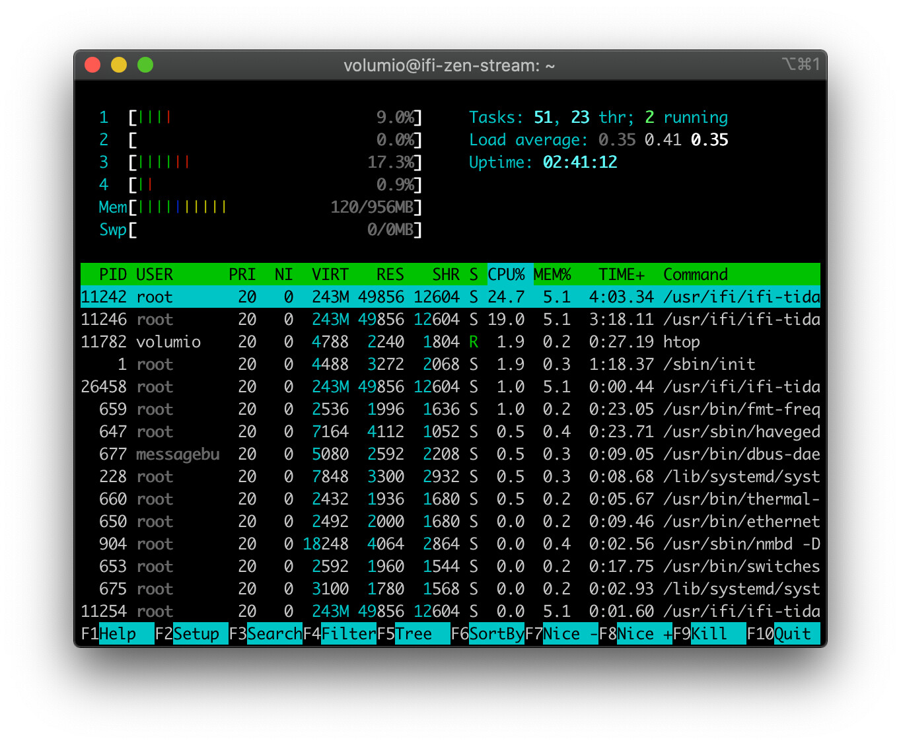Switch to F5 Tree view
Image resolution: width=901 pixels, height=745 pixels.
click(414, 634)
